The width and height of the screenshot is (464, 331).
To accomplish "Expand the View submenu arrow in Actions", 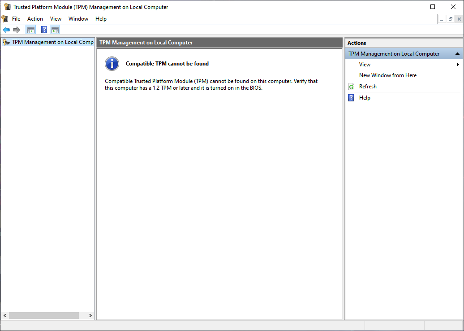I will pyautogui.click(x=458, y=64).
